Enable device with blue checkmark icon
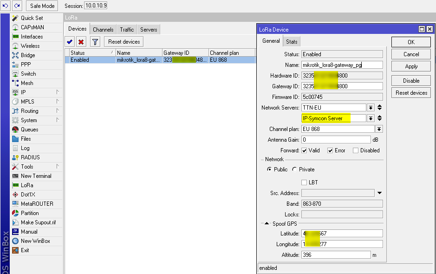Image resolution: width=436 pixels, height=274 pixels. (x=70, y=42)
